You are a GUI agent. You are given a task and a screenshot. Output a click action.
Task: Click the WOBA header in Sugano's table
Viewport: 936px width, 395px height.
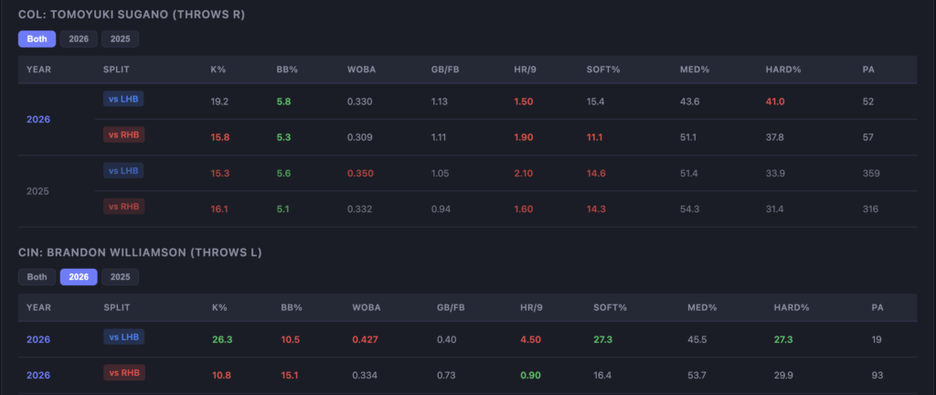[x=362, y=69]
